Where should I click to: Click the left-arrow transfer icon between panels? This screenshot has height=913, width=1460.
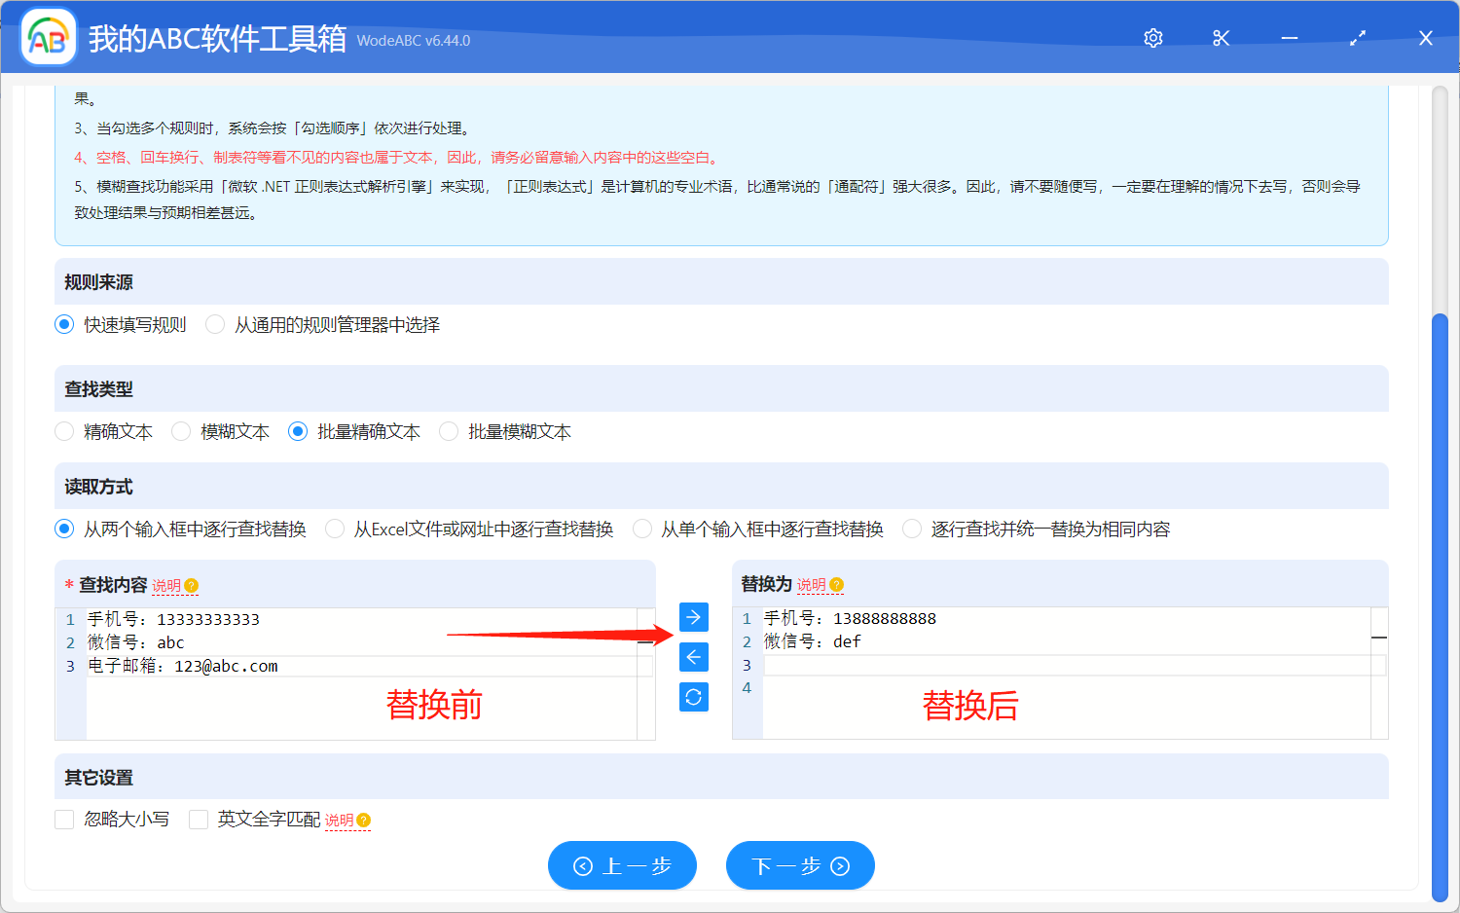pos(693,656)
